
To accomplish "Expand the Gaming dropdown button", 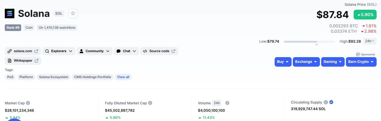I will 333,62.
